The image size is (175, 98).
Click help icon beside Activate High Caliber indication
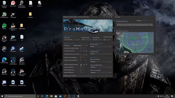81,48
